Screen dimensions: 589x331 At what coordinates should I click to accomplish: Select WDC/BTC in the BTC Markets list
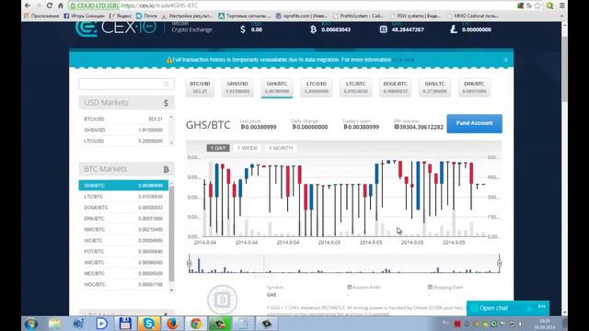123,284
